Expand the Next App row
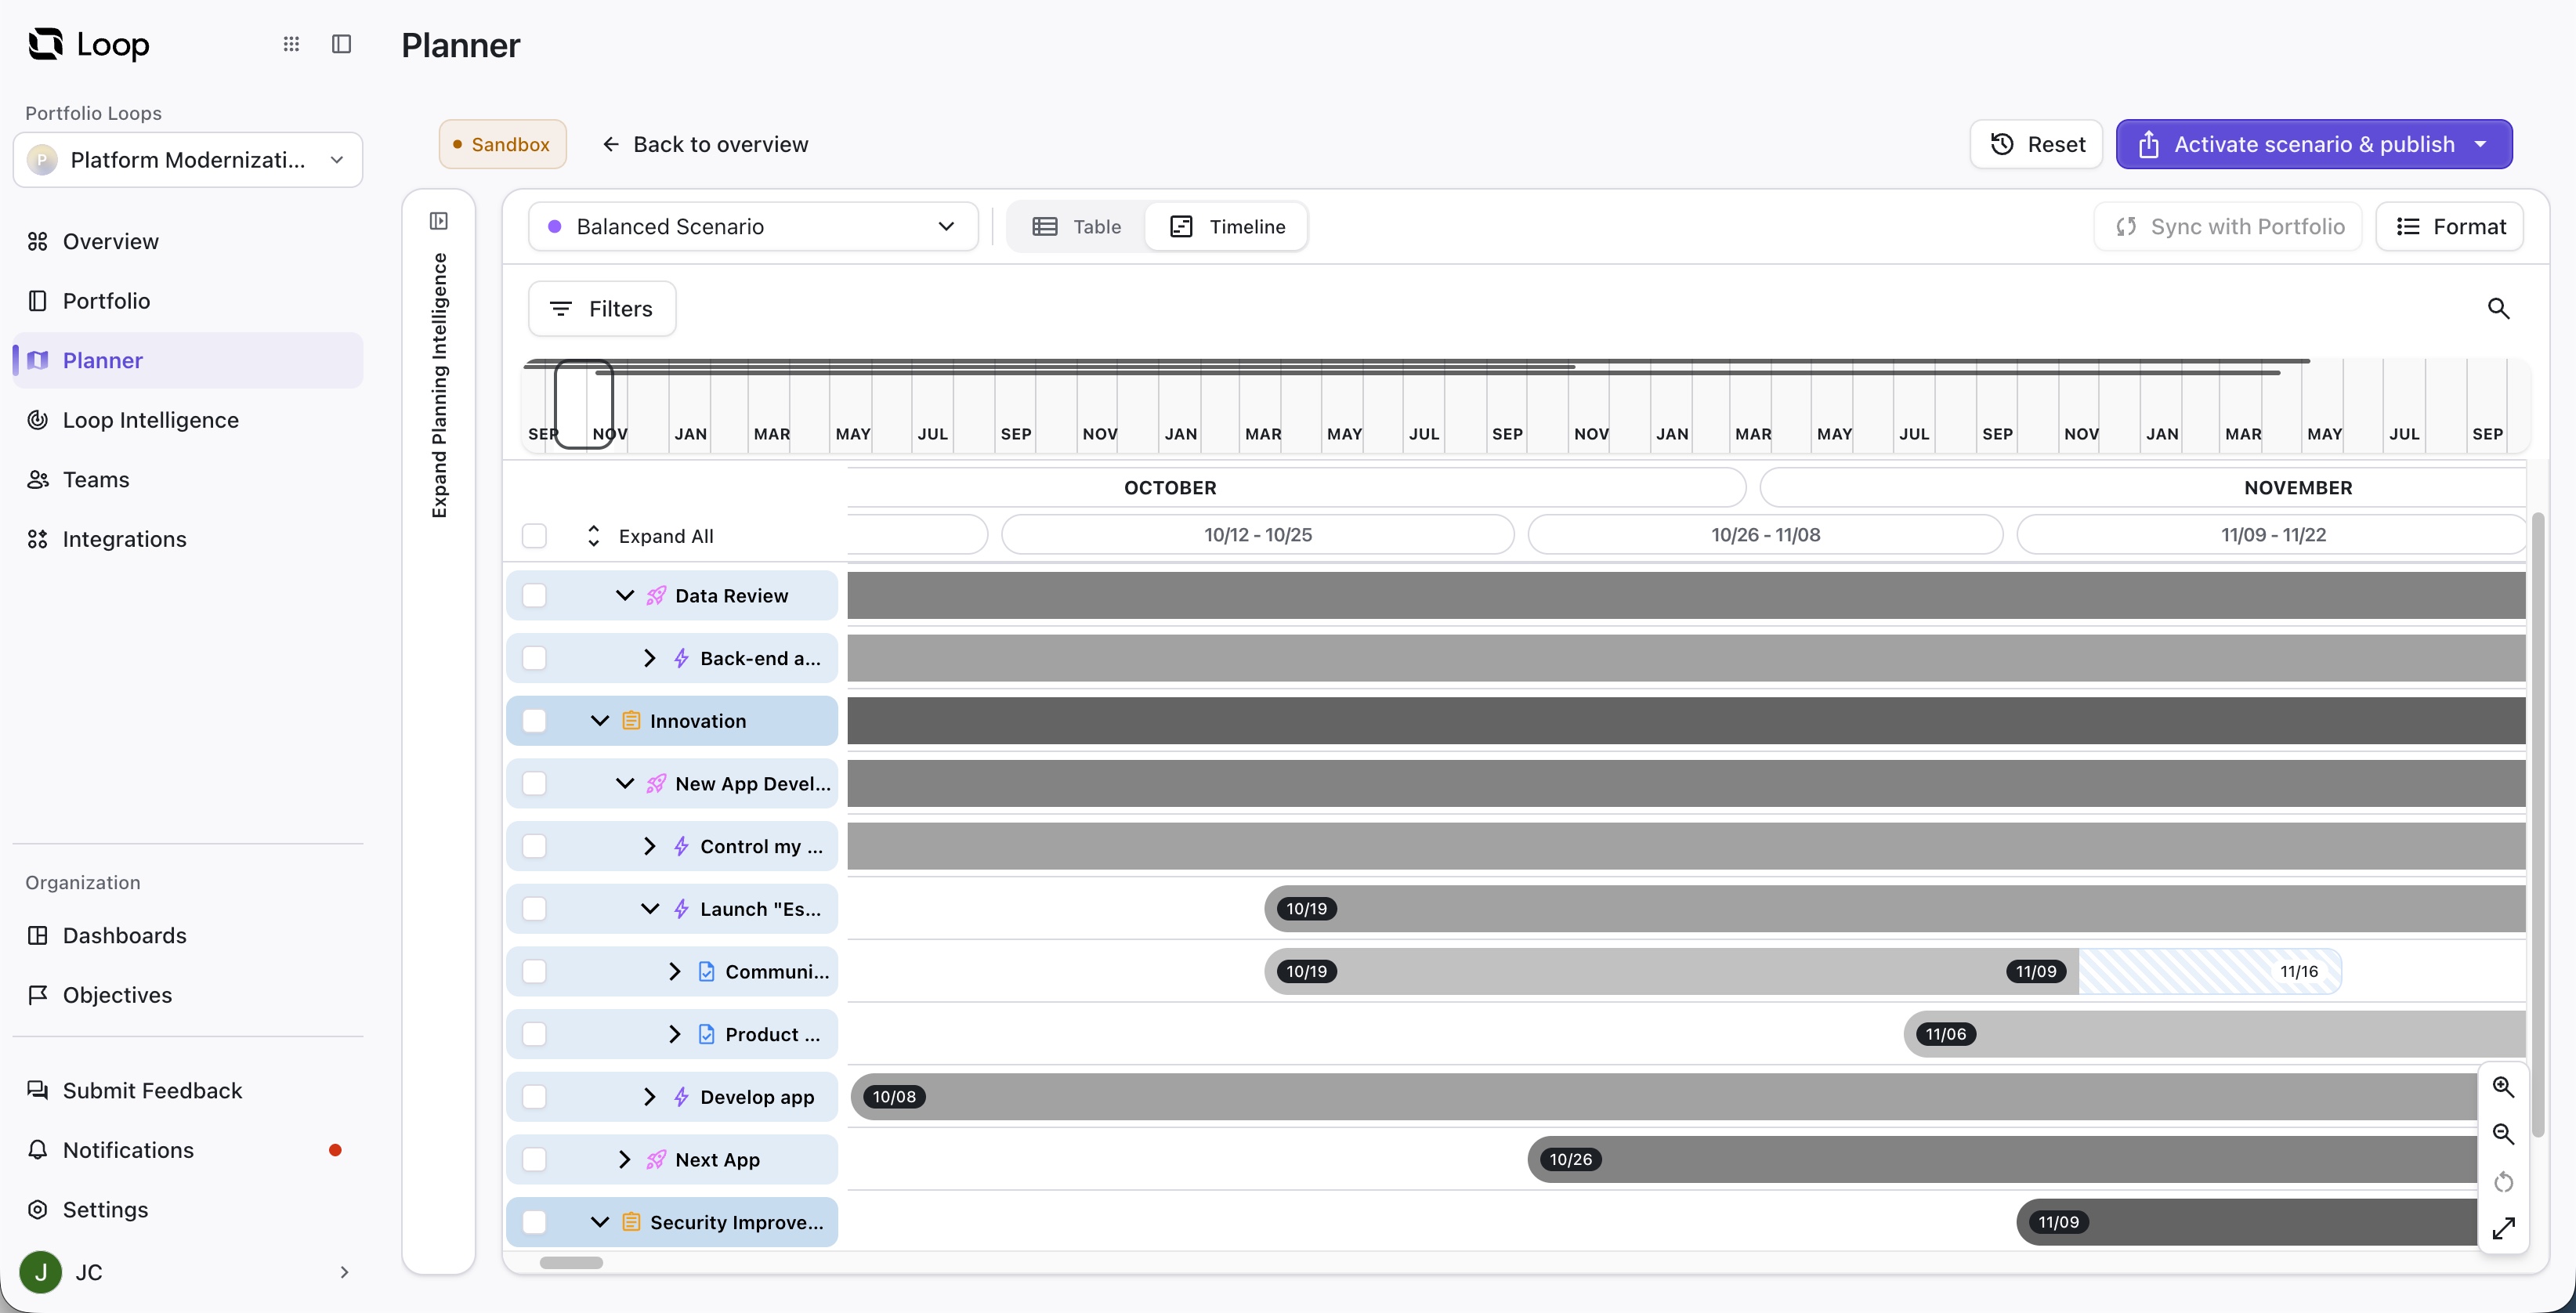The height and width of the screenshot is (1313, 2576). tap(625, 1160)
